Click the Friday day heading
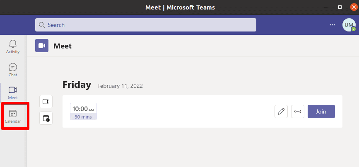 77,85
